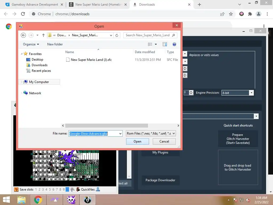Click the File name input field
This screenshot has width=273, height=205.
94,133
